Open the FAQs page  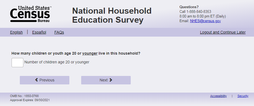coord(59,32)
